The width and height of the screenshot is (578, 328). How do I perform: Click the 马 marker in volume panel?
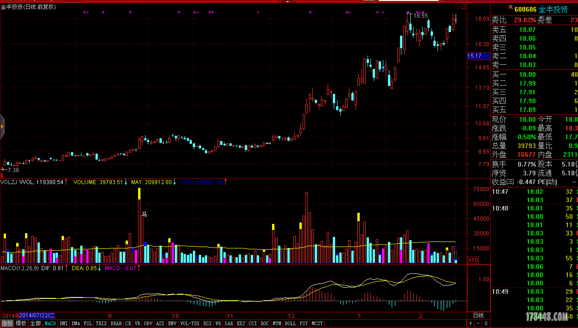(x=144, y=214)
